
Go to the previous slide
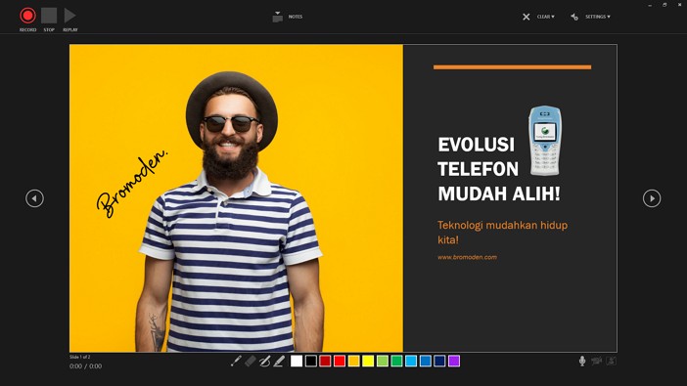[x=34, y=198]
